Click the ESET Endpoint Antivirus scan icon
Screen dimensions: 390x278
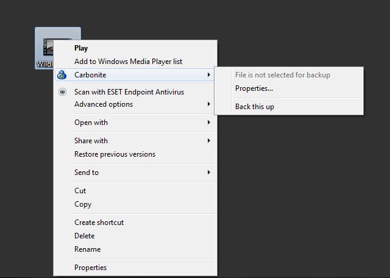coord(62,92)
